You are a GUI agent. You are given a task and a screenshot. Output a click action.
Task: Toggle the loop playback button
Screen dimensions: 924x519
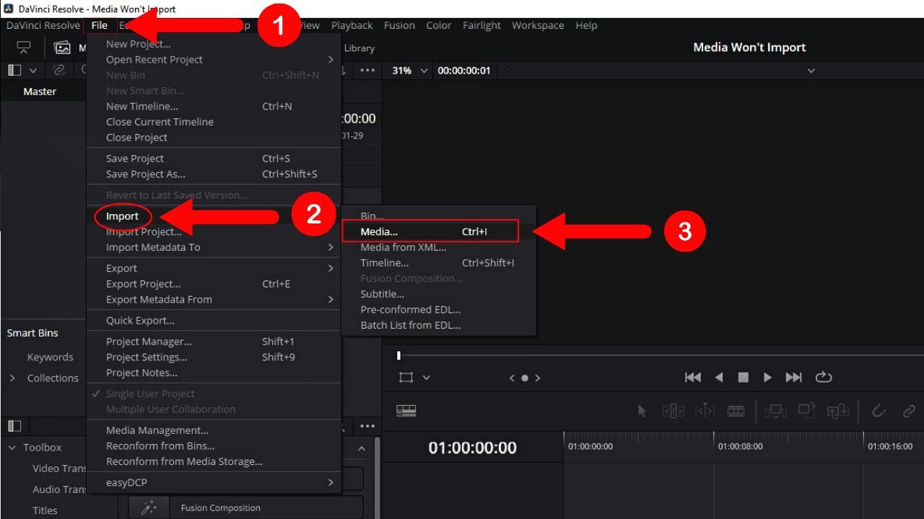pos(824,377)
